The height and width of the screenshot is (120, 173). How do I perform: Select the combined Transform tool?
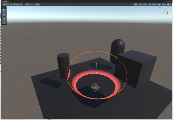click(x=4, y=23)
